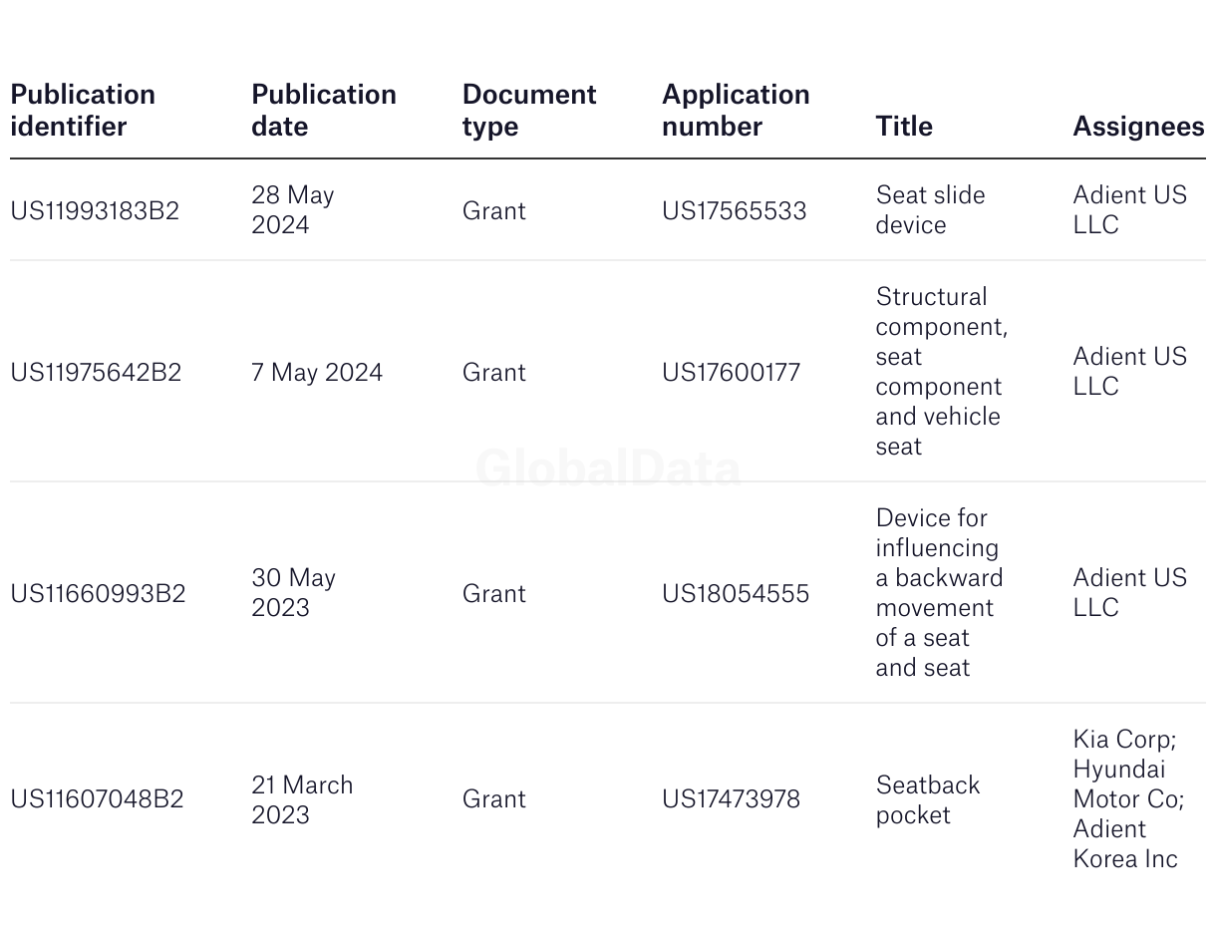The width and height of the screenshot is (1216, 935).
Task: Open patent US11993183B2
Action: [x=95, y=210]
